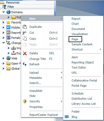
Task: Expand the Import node
Action: point(9,48)
